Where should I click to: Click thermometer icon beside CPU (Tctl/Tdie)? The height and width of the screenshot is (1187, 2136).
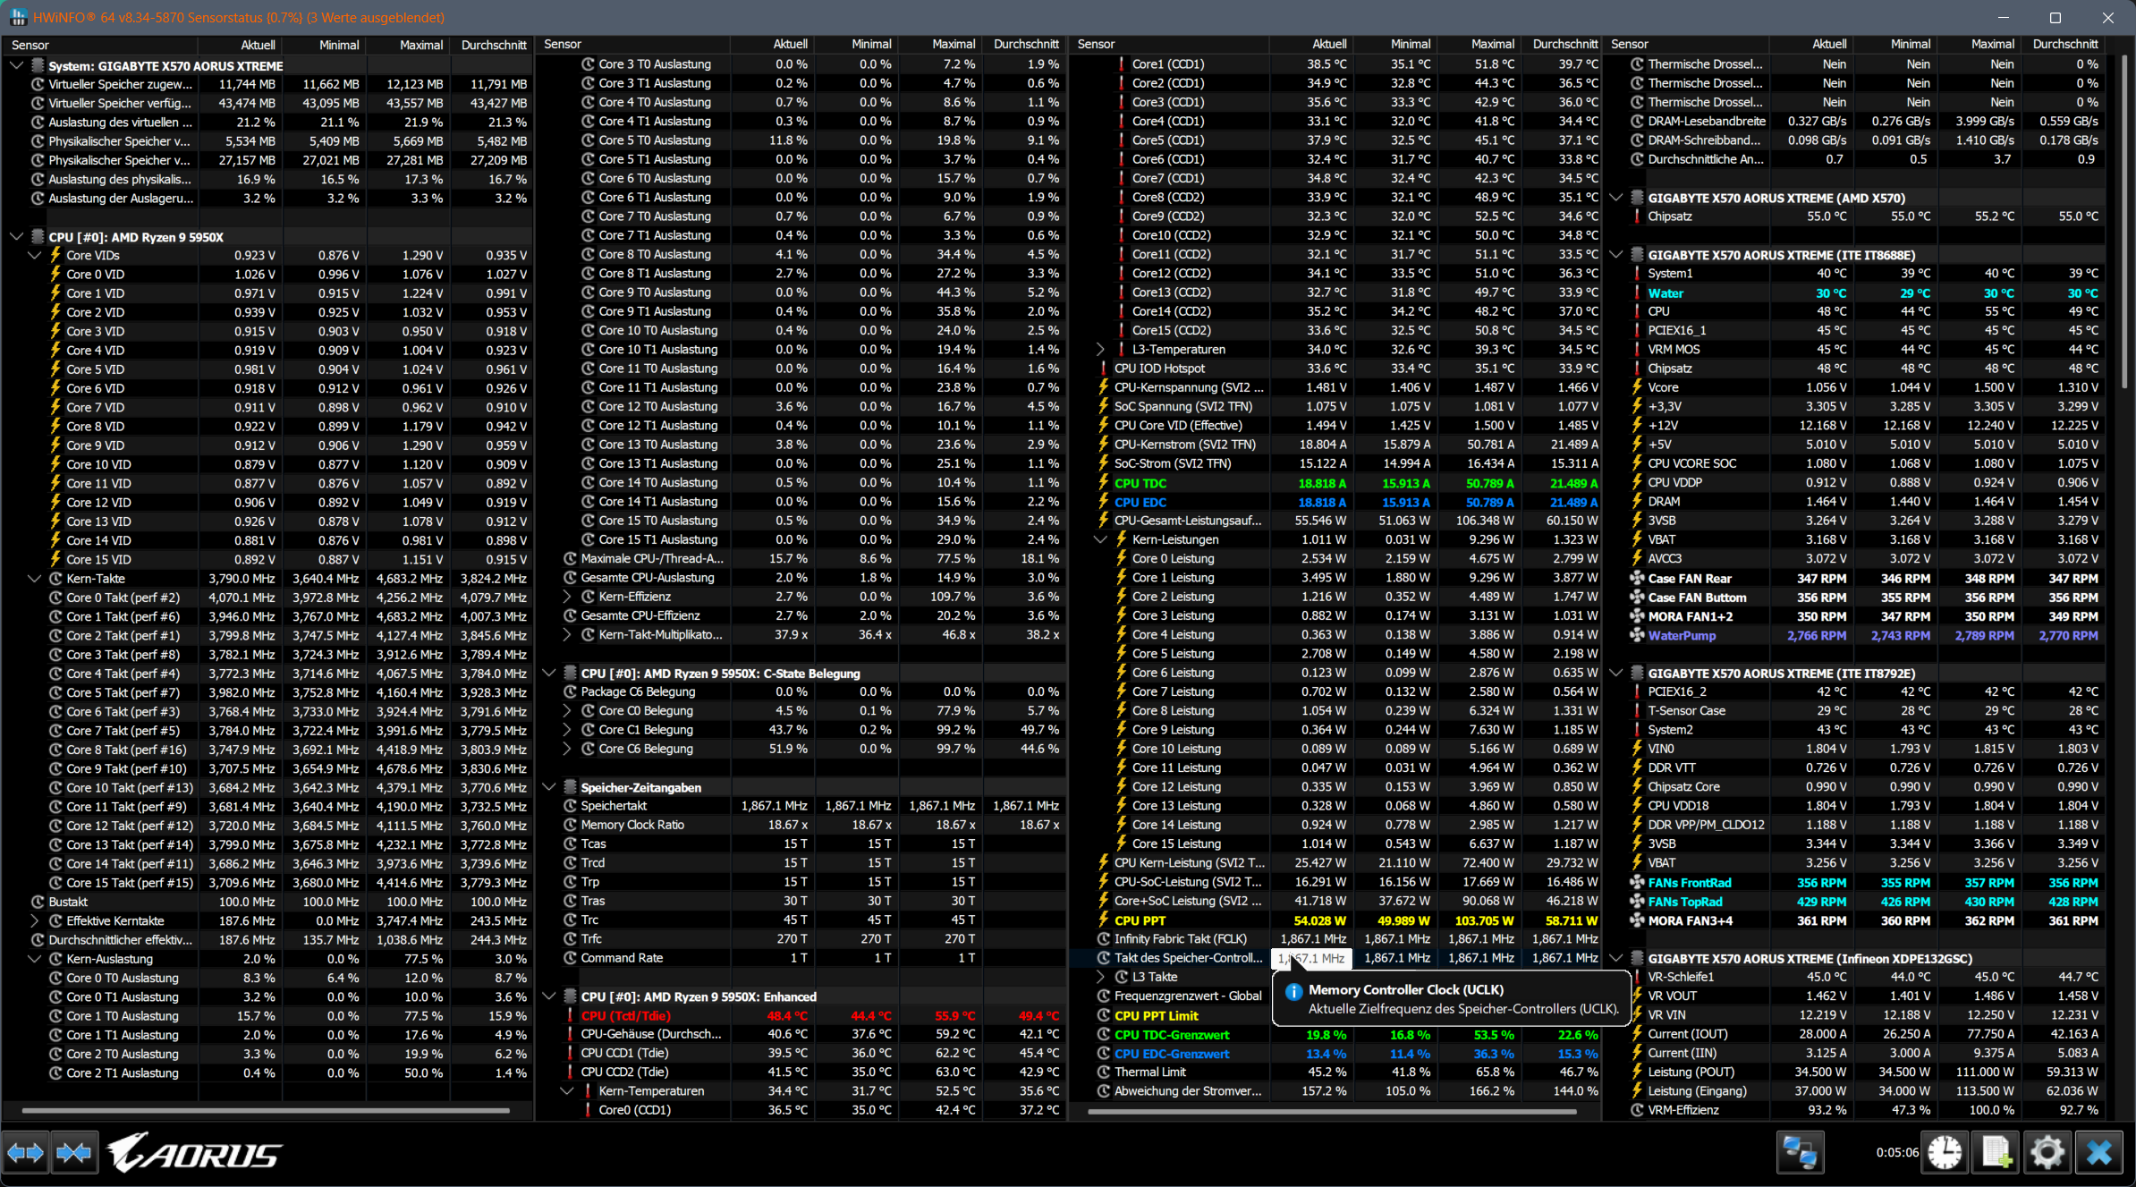coord(570,1015)
